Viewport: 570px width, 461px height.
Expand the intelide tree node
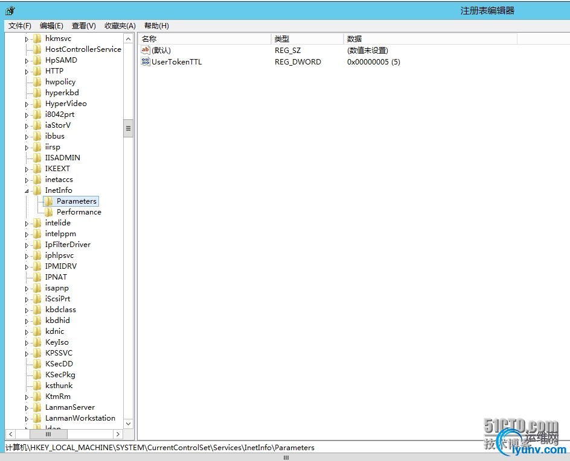pos(27,224)
